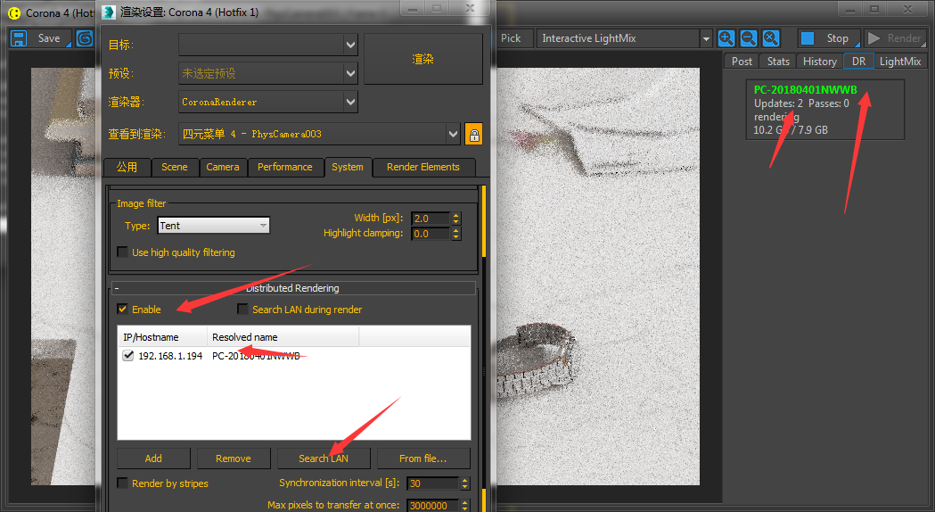The height and width of the screenshot is (512, 935).
Task: Click the 3ds Max icon in Render Setup title
Action: [x=109, y=12]
